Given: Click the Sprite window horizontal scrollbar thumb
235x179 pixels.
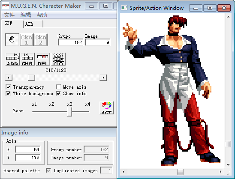Looking at the screenshot, I should point(180,172).
